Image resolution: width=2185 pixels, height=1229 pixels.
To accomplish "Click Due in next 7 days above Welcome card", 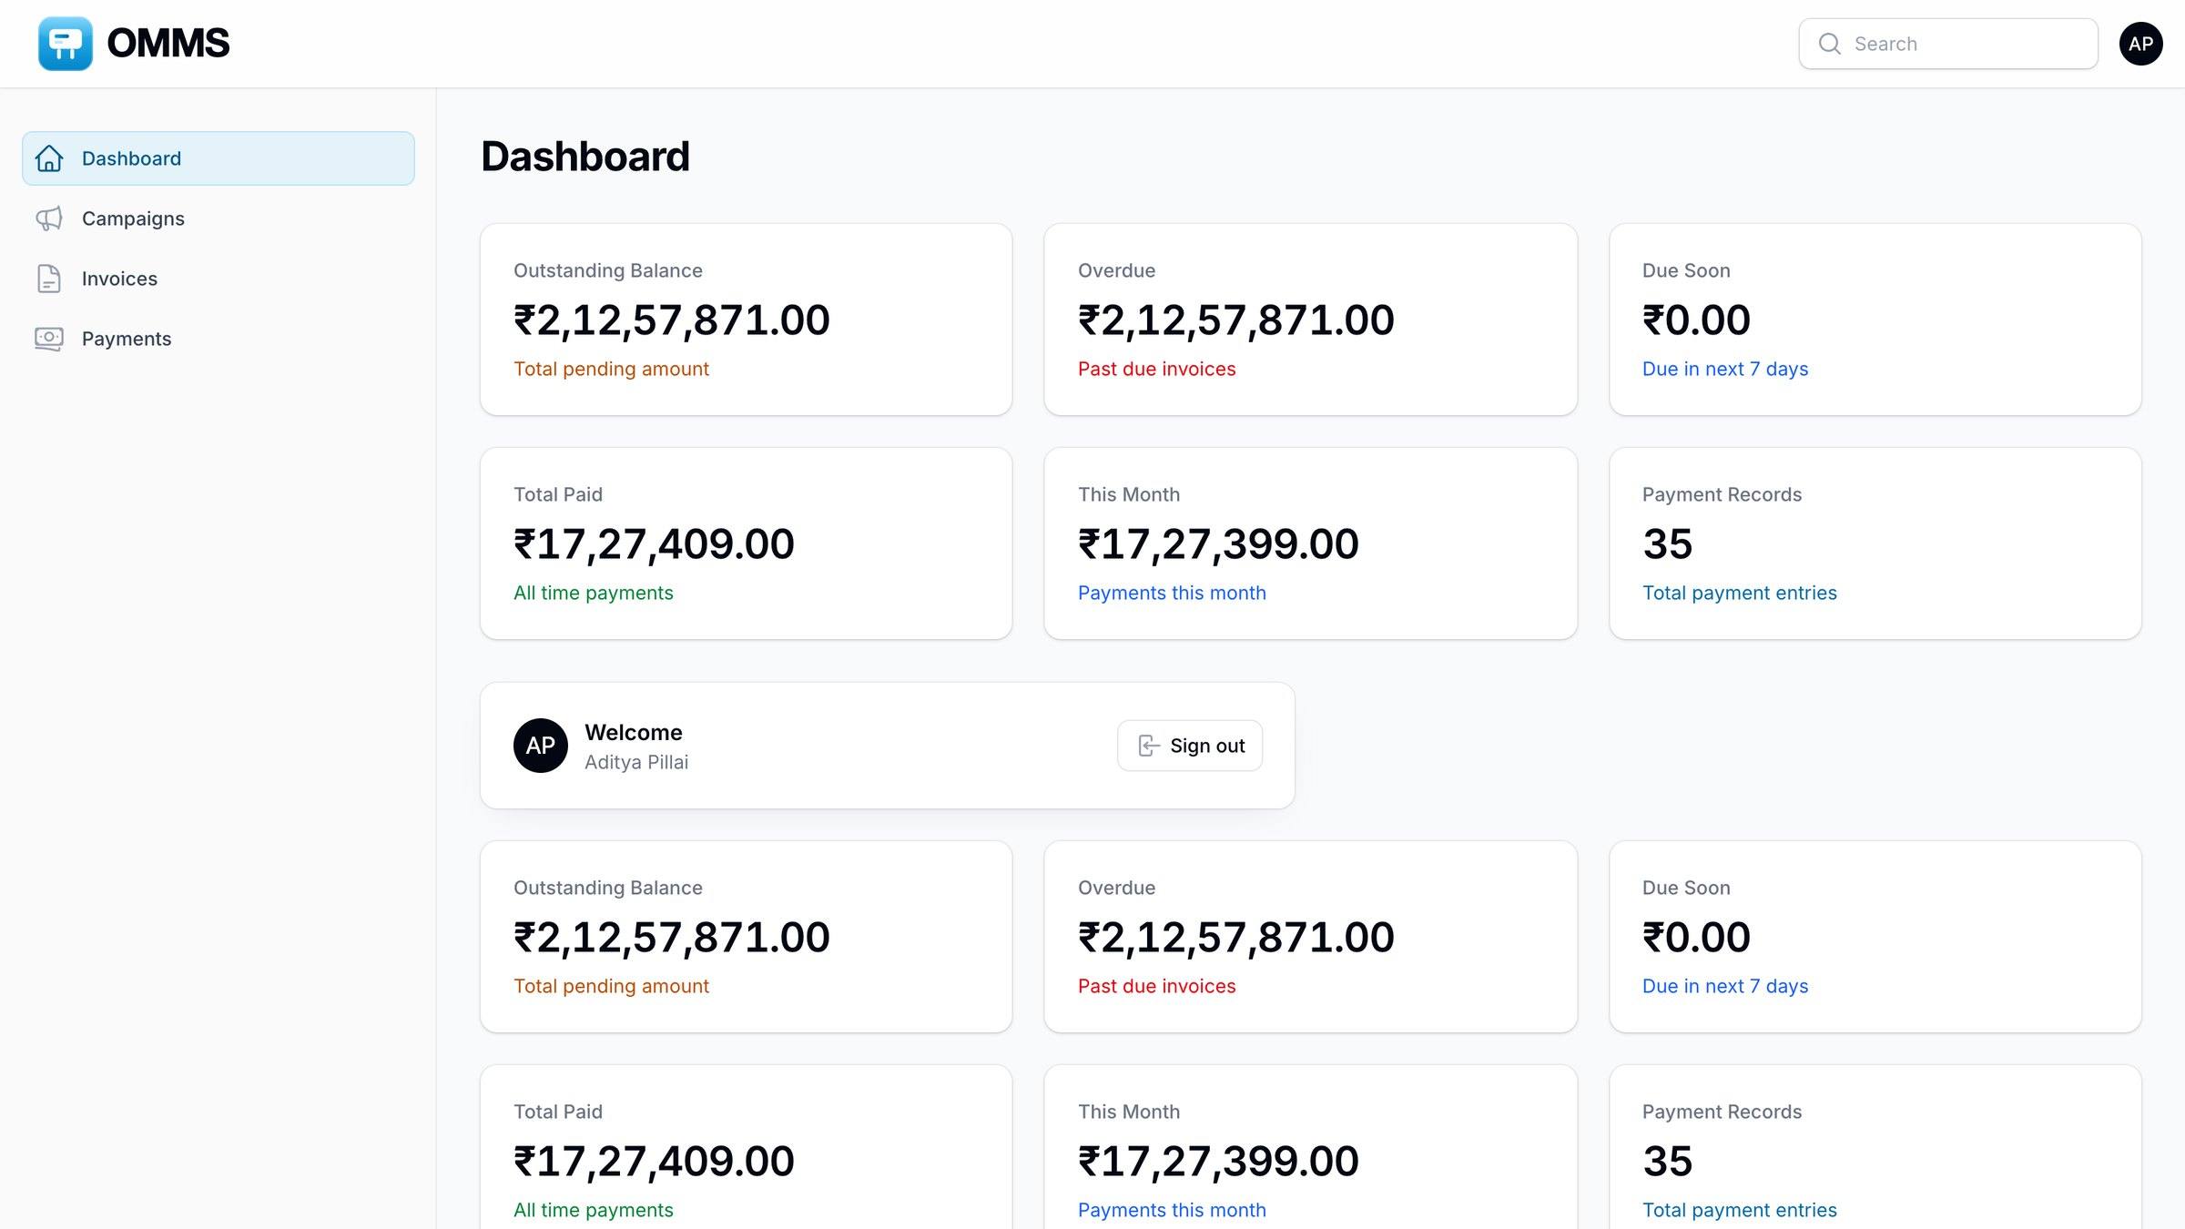I will pos(1725,369).
